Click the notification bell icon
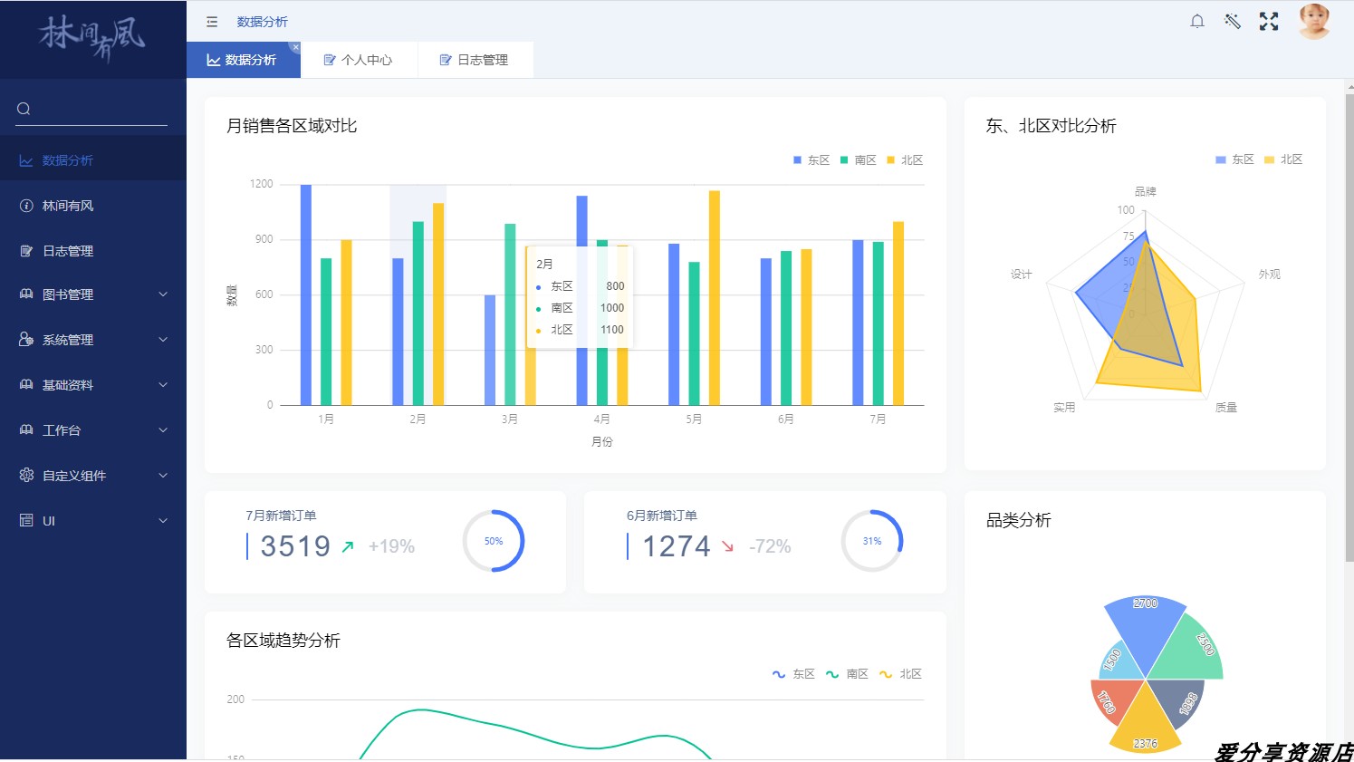The width and height of the screenshot is (1354, 762). [1197, 22]
